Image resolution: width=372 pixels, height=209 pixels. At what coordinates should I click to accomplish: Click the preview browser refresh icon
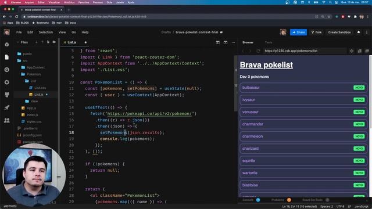pyautogui.click(x=258, y=51)
